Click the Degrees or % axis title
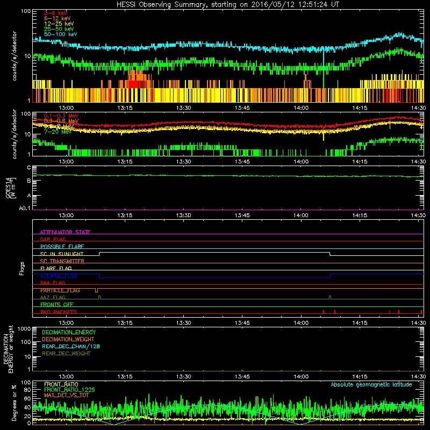This screenshot has height=430, width=430. (14, 403)
